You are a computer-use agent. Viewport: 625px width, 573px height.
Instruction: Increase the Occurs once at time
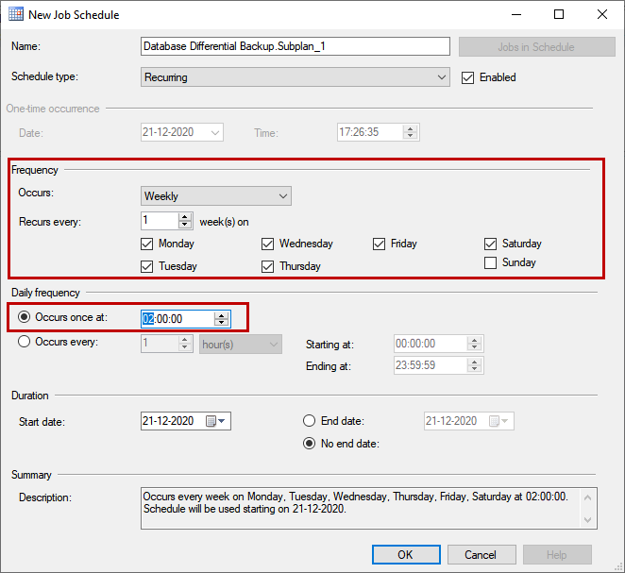221,314
